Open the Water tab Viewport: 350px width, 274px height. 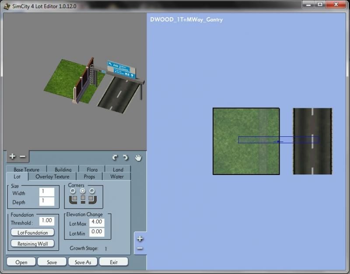117,177
